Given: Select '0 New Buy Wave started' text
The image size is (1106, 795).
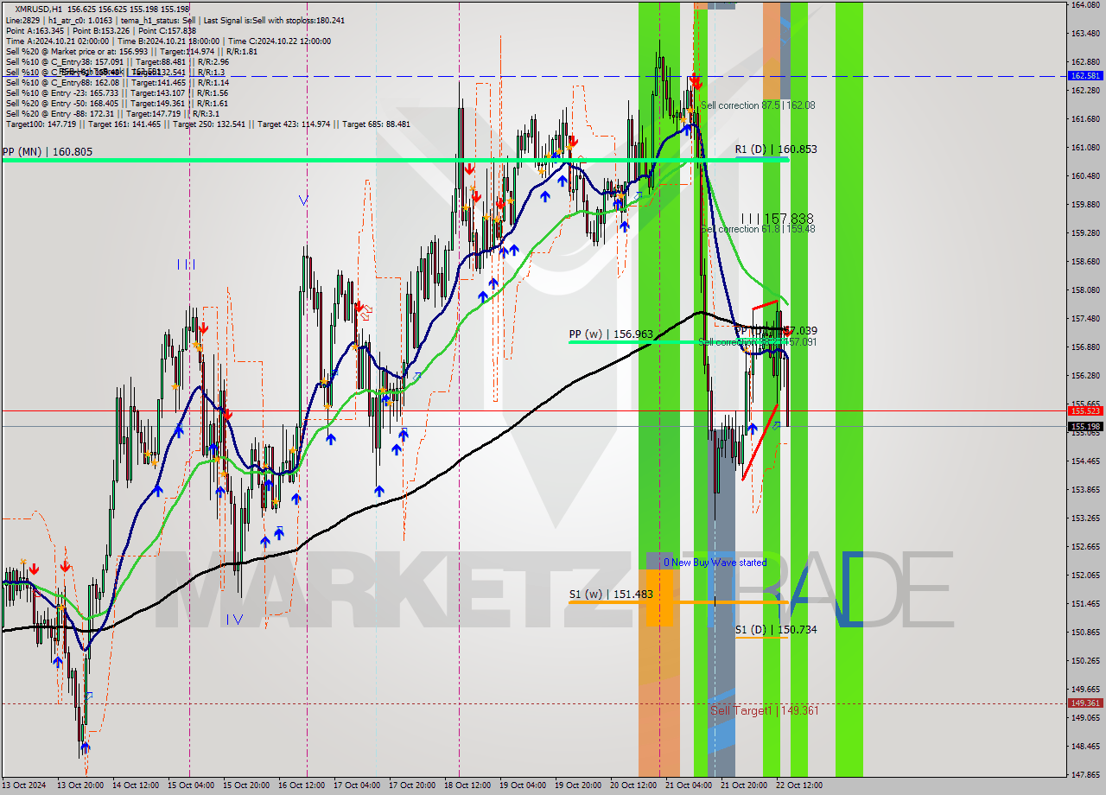Looking at the screenshot, I should (x=715, y=563).
